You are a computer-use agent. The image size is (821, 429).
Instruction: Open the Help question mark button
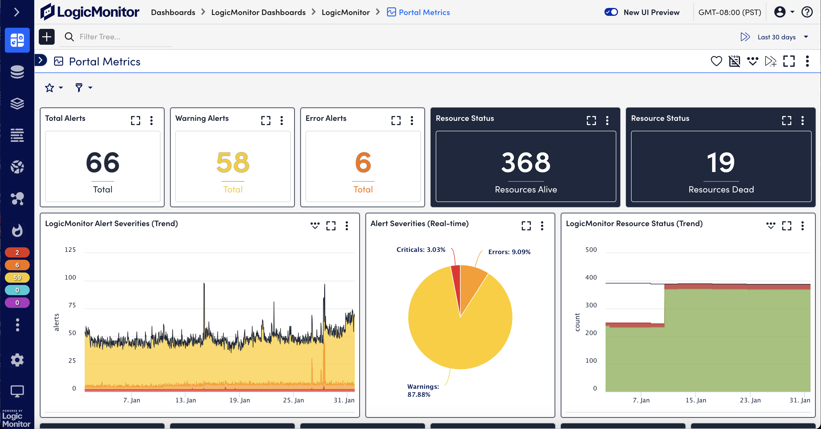807,12
